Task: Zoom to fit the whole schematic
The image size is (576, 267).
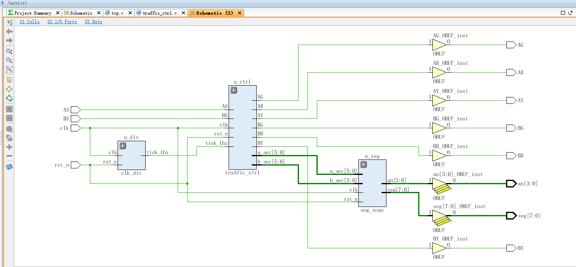Action: pos(9,69)
